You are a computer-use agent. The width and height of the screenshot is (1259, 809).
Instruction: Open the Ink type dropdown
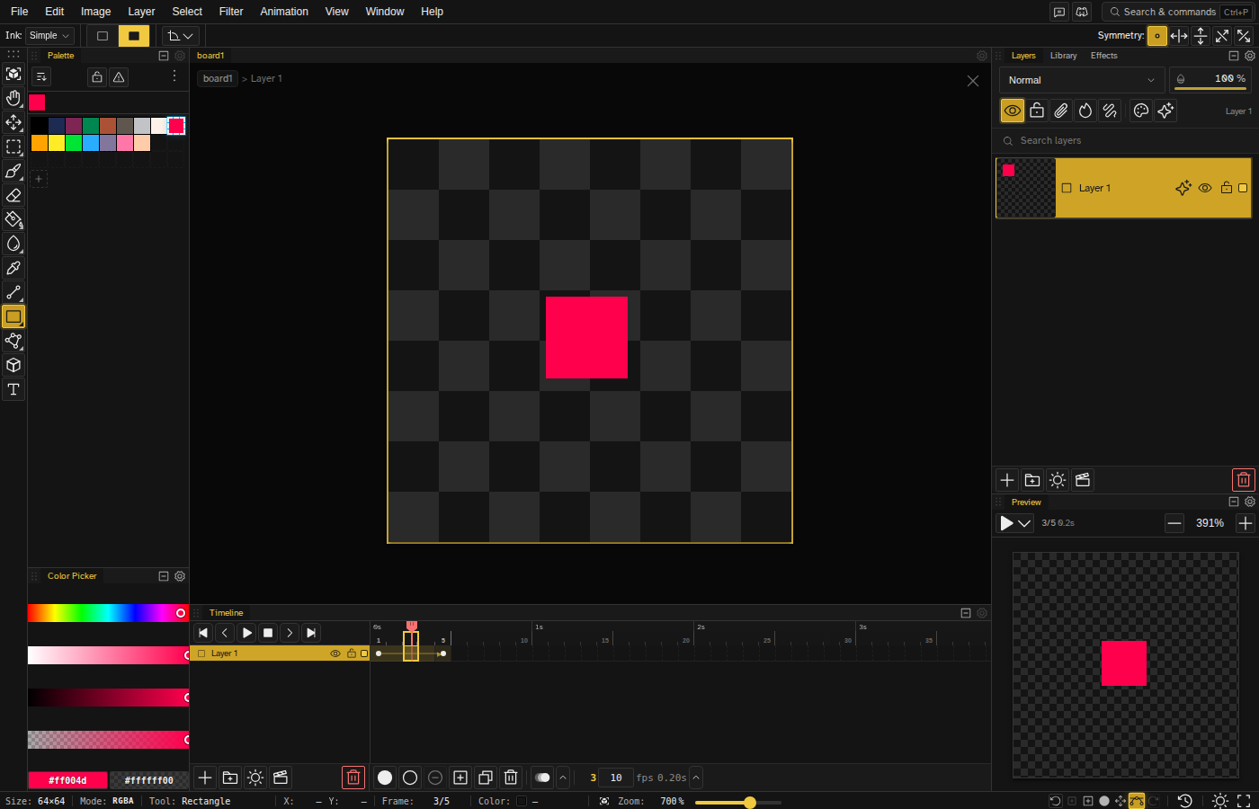coord(49,36)
